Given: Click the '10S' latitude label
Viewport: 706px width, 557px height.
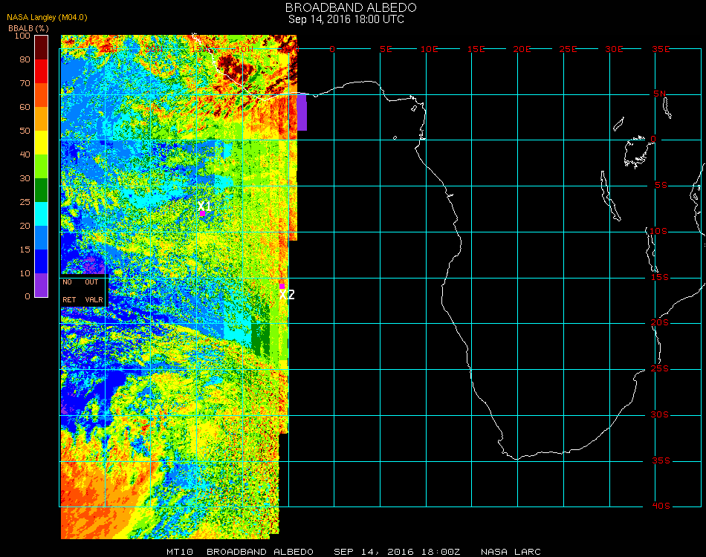Looking at the screenshot, I should coord(658,231).
